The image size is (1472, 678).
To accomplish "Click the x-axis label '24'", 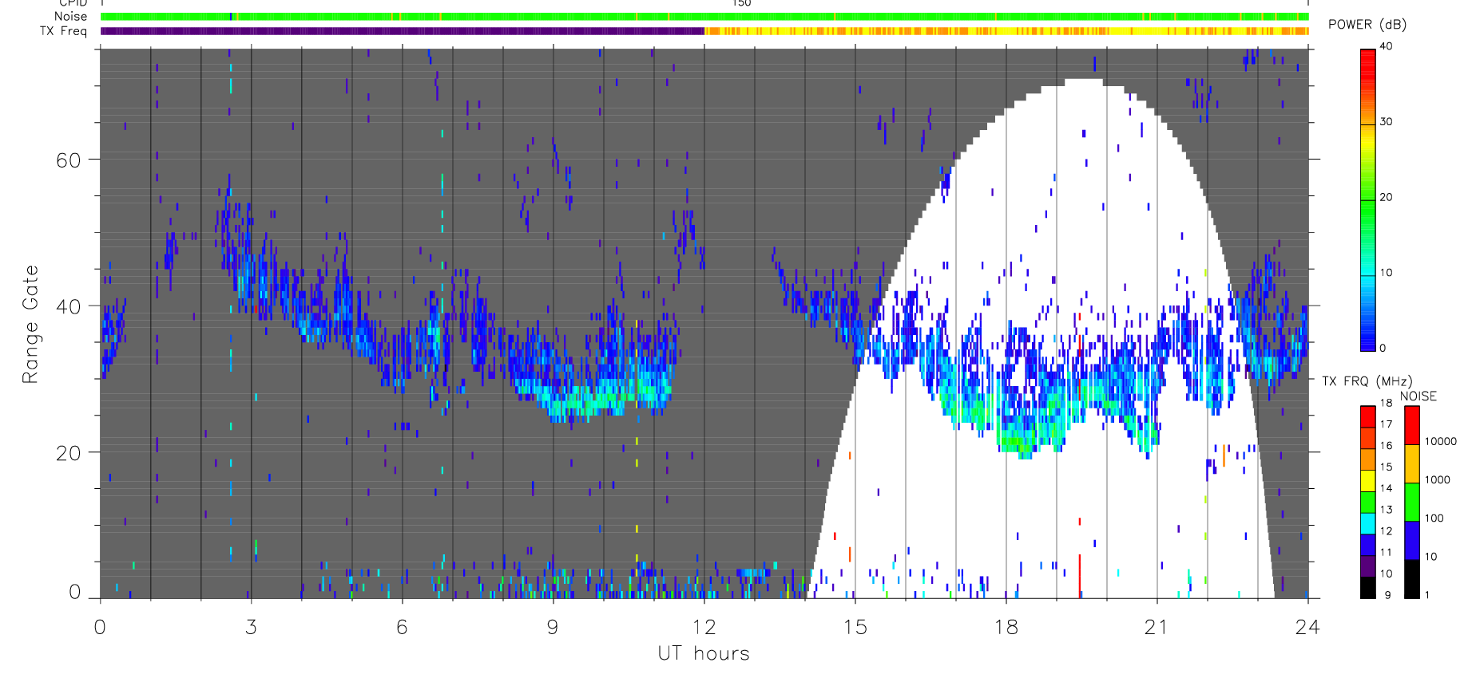I will (1307, 628).
